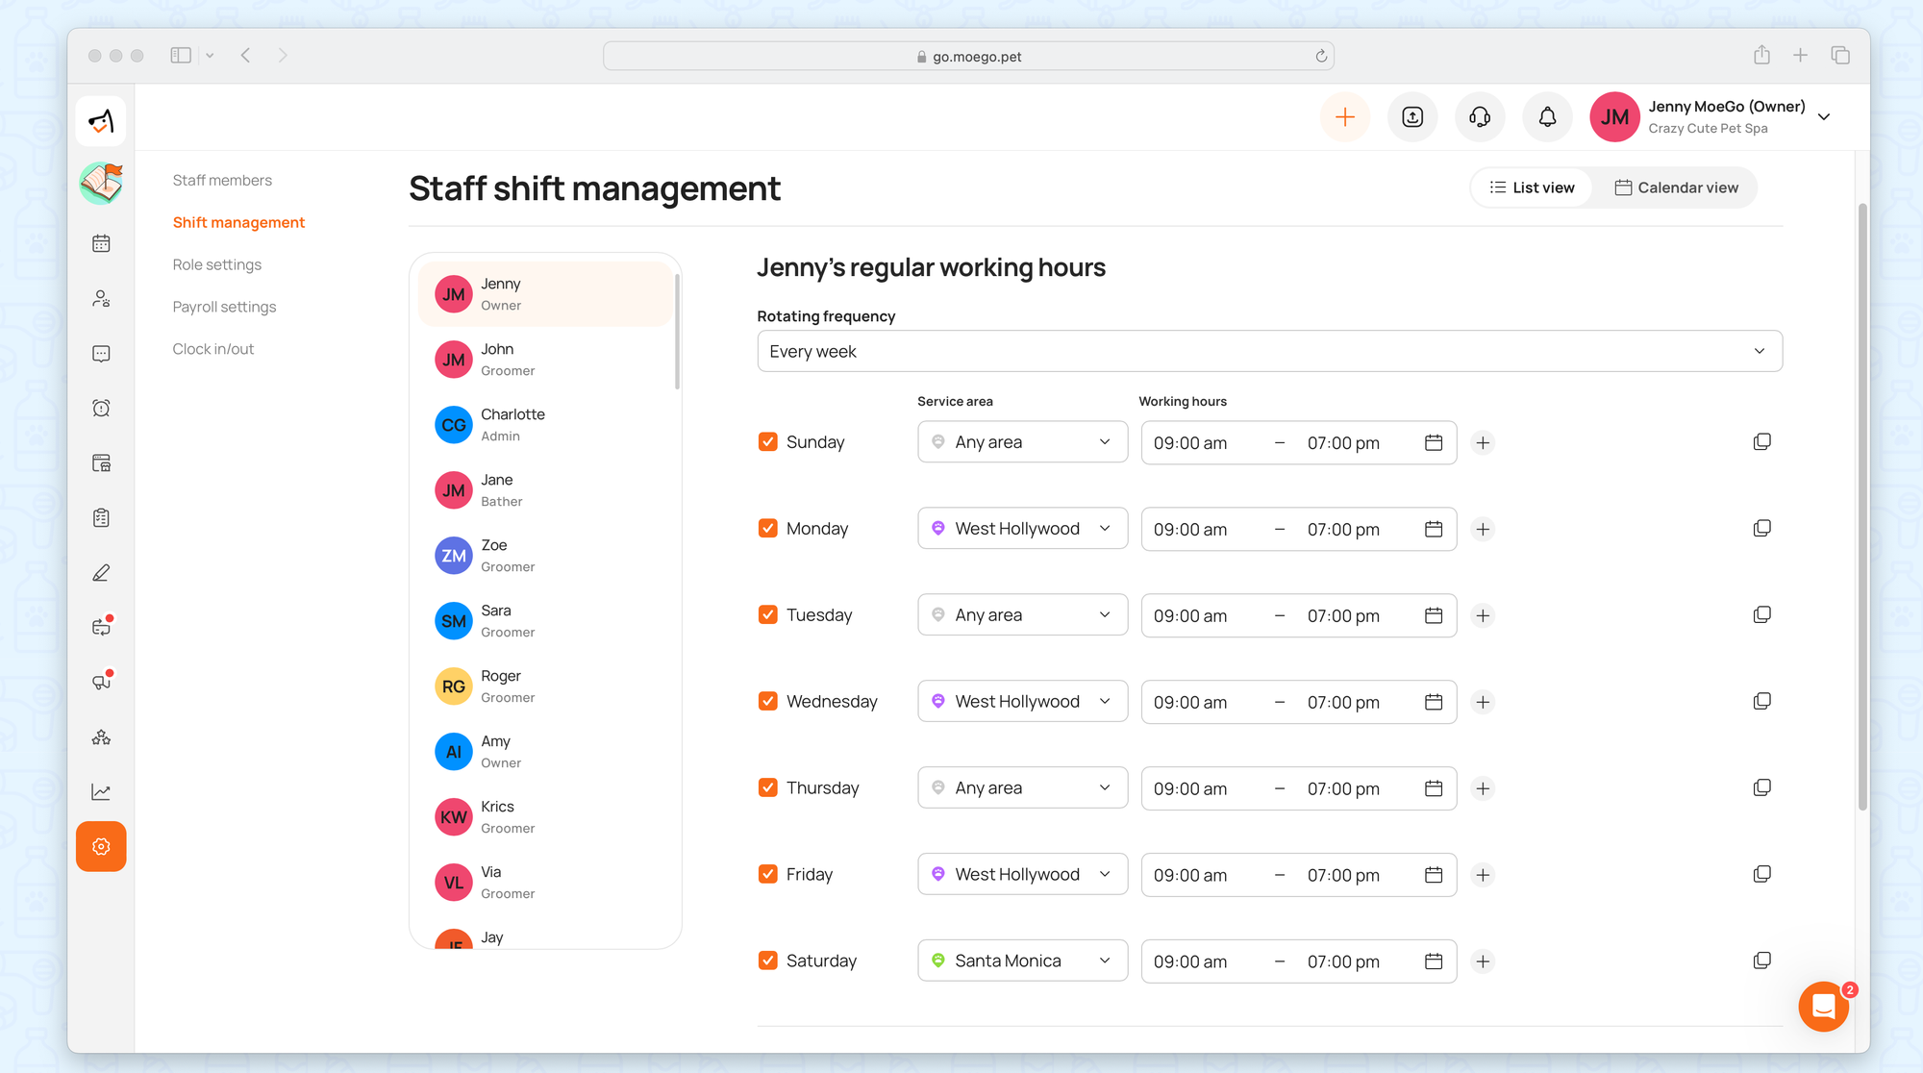The height and width of the screenshot is (1073, 1923).
Task: Expand the Rotating frequency dropdown
Action: [1269, 351]
